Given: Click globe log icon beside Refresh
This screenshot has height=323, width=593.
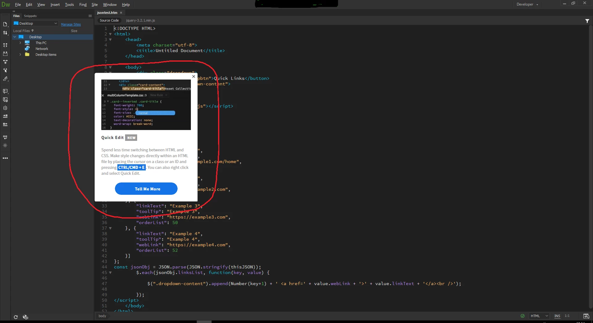Looking at the screenshot, I should 25,317.
